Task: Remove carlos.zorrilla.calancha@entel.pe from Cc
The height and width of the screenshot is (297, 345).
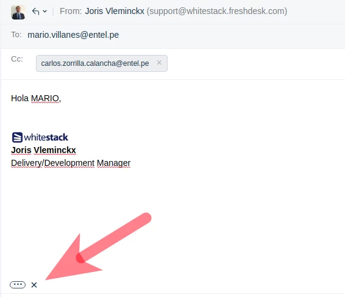Action: pos(159,63)
